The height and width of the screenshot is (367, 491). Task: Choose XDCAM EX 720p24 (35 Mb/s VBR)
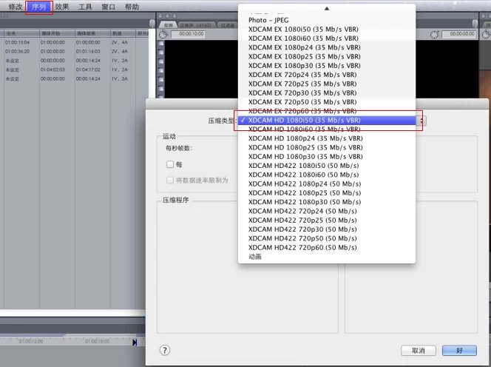pos(327,75)
